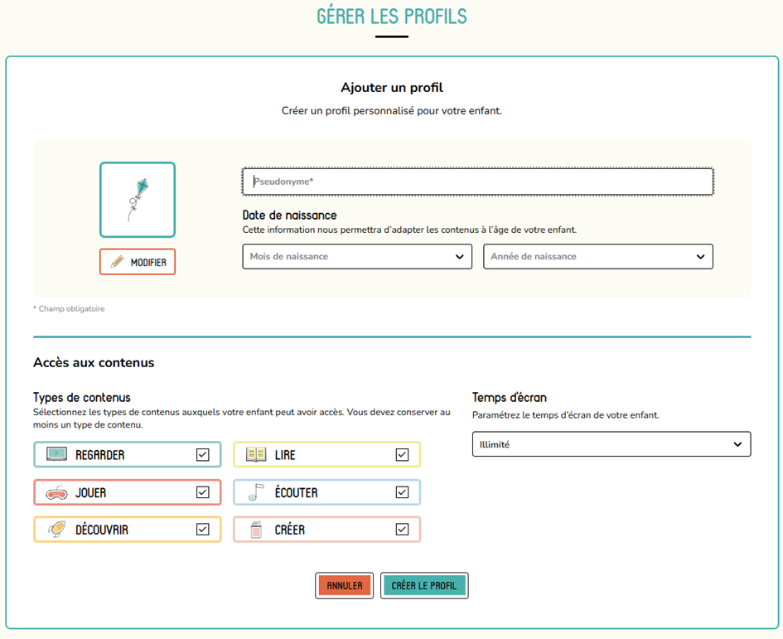The width and height of the screenshot is (783, 639).
Task: Click the Ajouter un profil title
Action: [x=392, y=87]
